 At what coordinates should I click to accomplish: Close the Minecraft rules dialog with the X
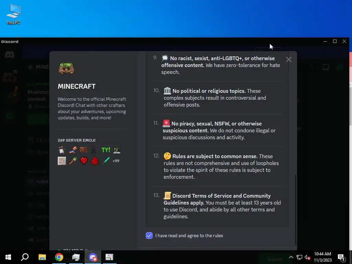pos(289,59)
